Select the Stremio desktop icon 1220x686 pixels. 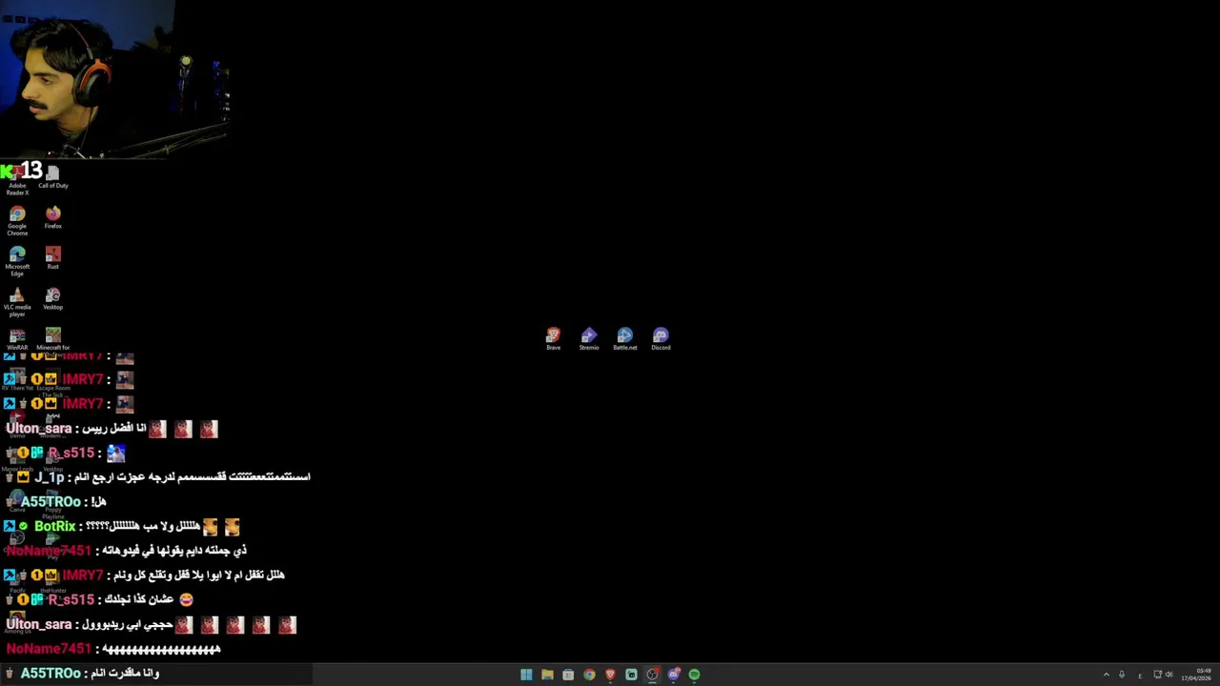point(589,339)
